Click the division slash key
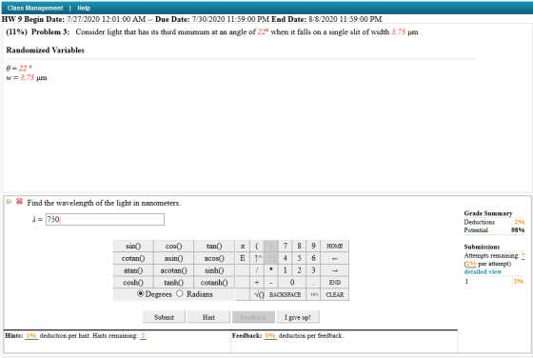The width and height of the screenshot is (533, 358). click(x=257, y=270)
